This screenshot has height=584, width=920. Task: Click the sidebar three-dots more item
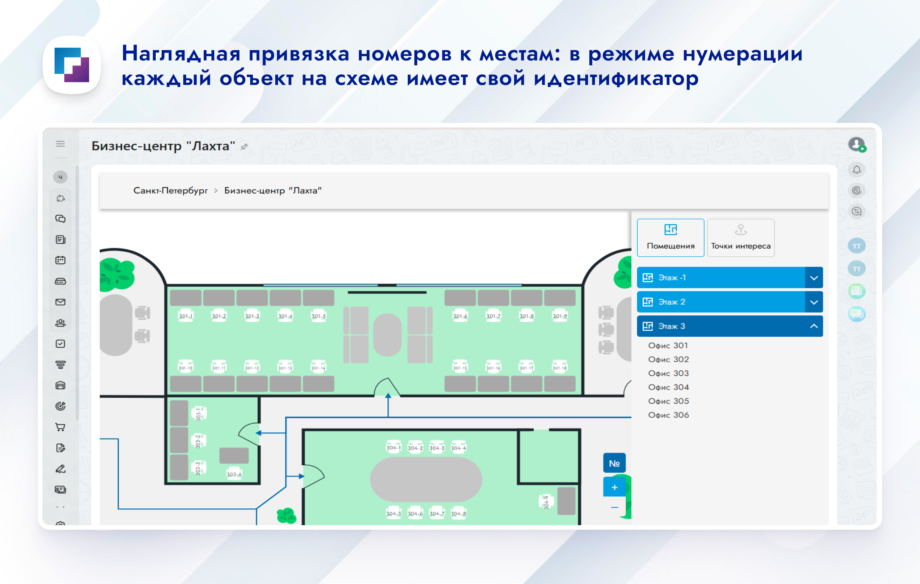(60, 507)
